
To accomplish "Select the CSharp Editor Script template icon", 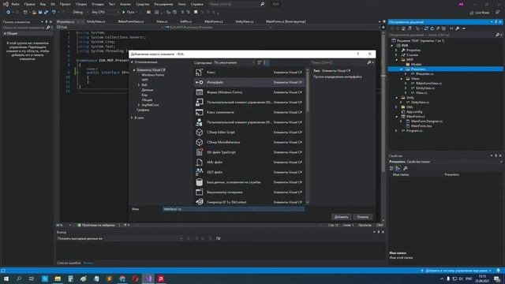I will pyautogui.click(x=200, y=133).
